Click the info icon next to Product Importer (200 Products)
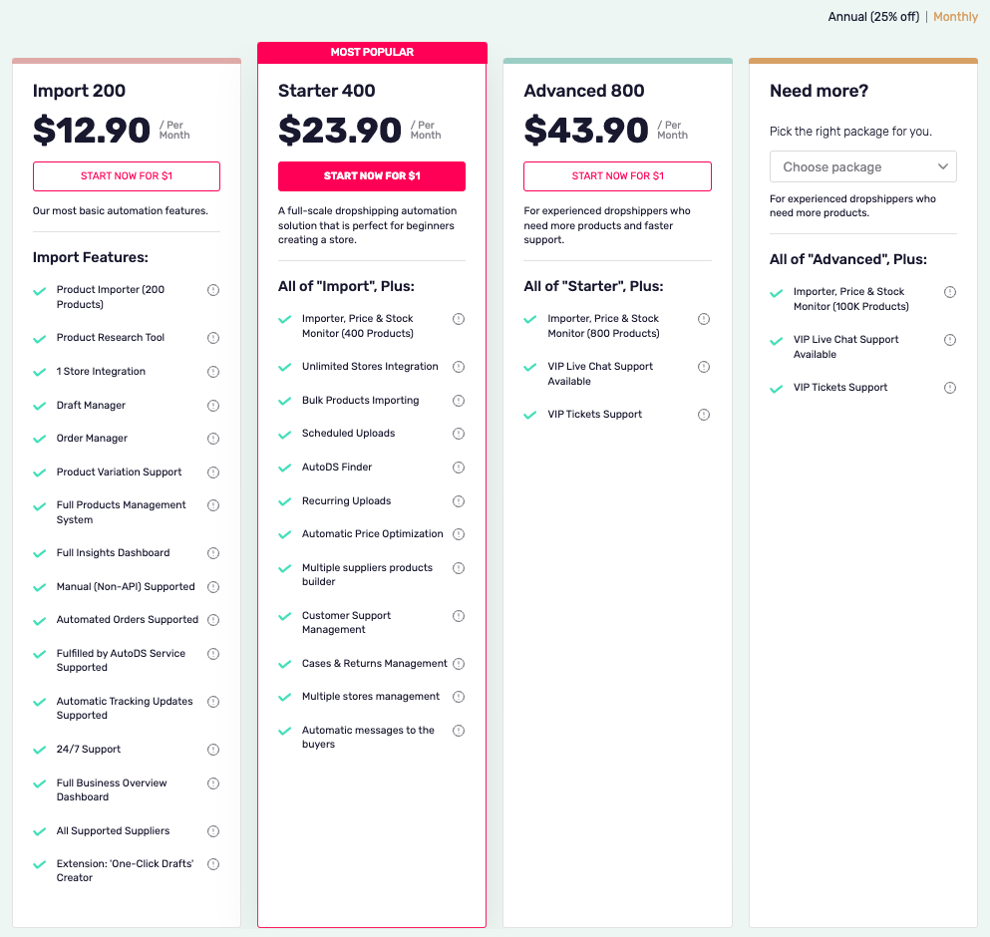990x937 pixels. tap(212, 290)
